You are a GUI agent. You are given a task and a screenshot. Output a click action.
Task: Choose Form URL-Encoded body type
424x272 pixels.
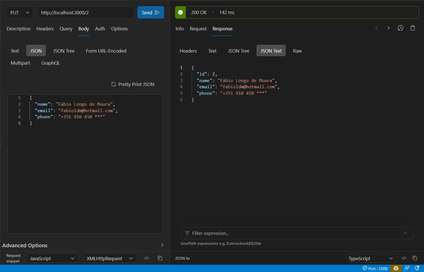[106, 51]
